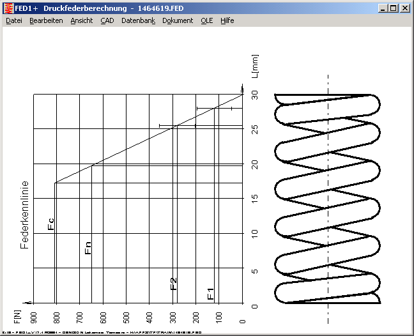Open the Datei menu
The image size is (414, 336).
coord(14,20)
